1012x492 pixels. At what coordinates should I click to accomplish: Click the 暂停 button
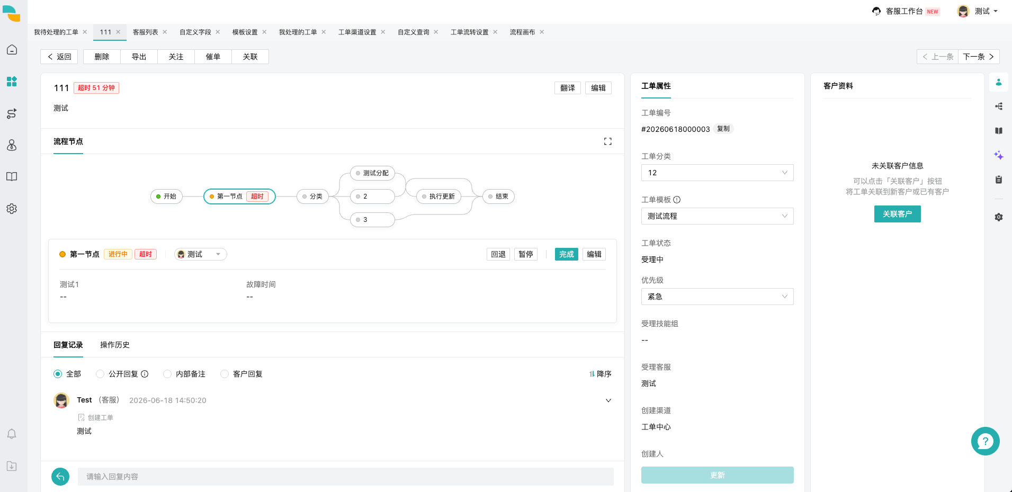pos(526,254)
